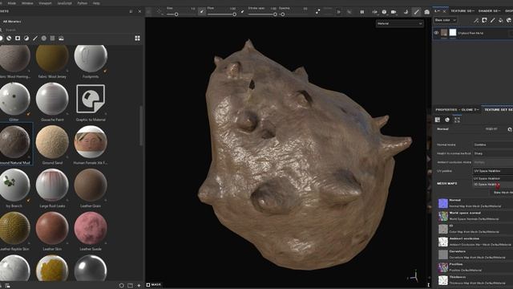513x289 pixels.
Task: Switch to the Shader Settings tab
Action: pos(490,10)
